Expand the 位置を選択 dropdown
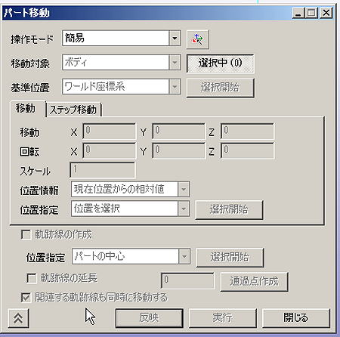The height and width of the screenshot is (337, 340). pyautogui.click(x=184, y=209)
